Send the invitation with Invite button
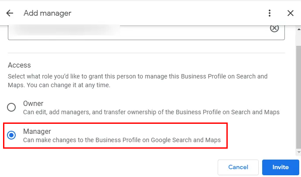The image size is (301, 177). click(280, 167)
